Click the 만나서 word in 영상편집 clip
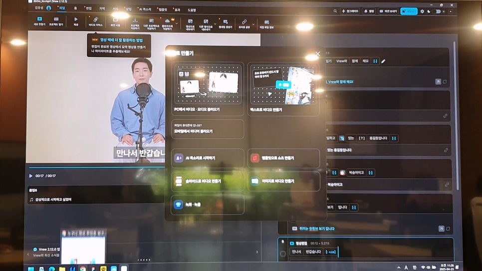Screen dimensions: 482x271 point(296,252)
